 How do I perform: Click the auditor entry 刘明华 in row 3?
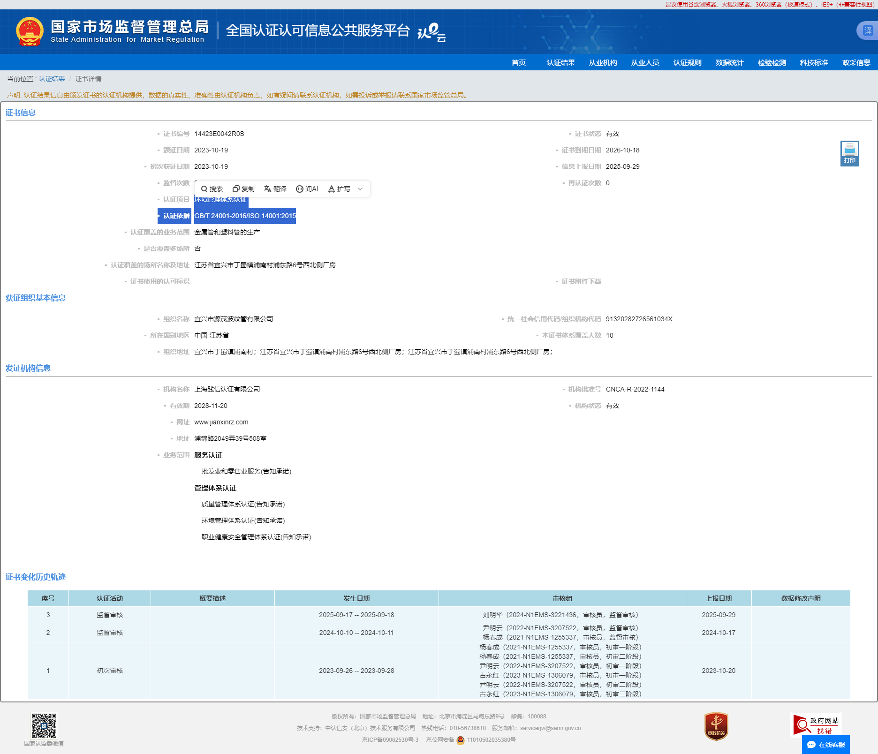pos(560,615)
